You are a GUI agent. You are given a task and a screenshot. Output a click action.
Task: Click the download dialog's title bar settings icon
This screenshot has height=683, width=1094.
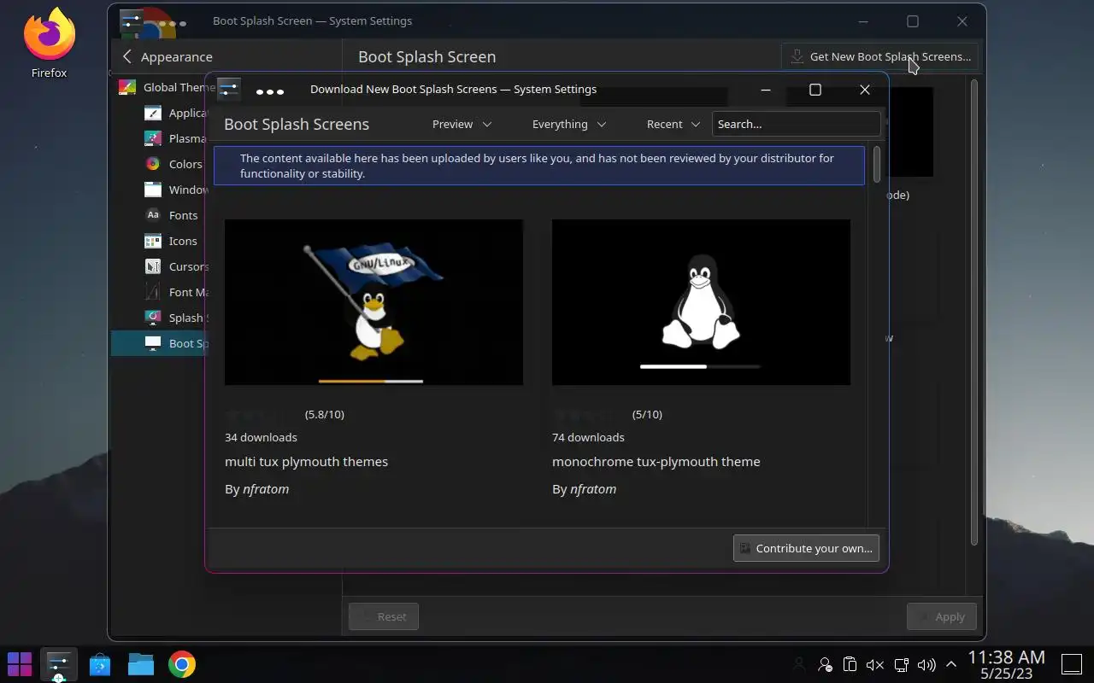(228, 89)
